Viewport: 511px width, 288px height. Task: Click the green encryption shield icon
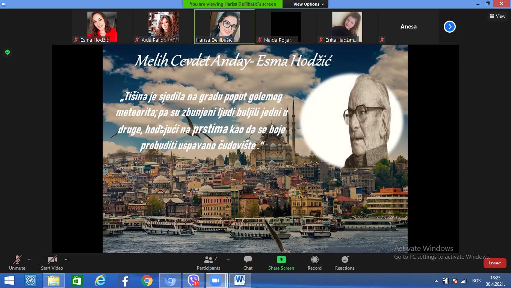click(x=8, y=52)
